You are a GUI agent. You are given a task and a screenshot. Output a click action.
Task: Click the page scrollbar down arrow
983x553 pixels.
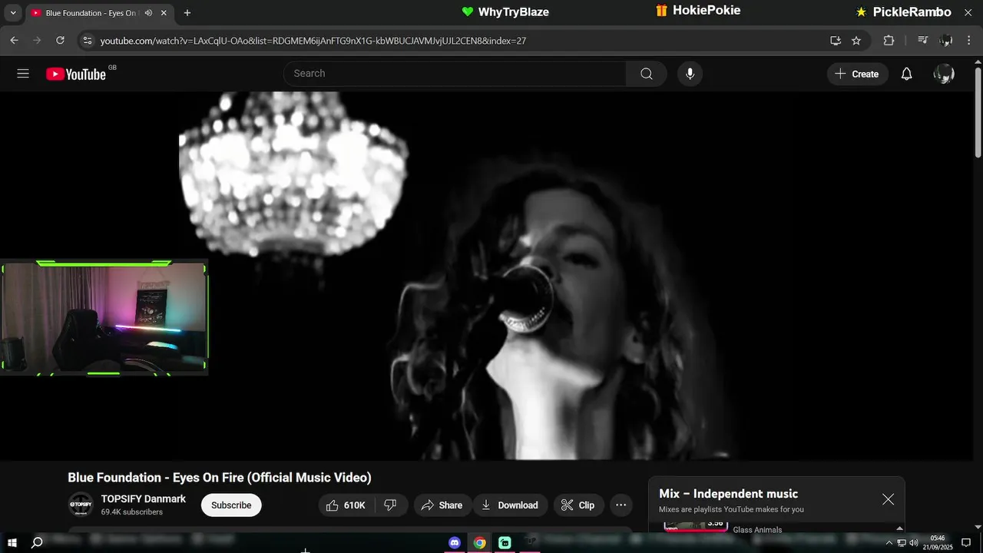[x=978, y=527]
